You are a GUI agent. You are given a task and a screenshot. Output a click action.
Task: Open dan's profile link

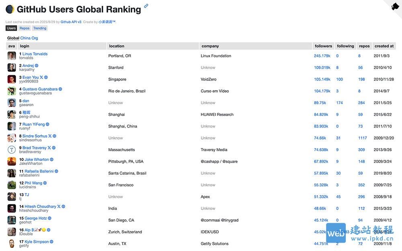[x=26, y=101]
